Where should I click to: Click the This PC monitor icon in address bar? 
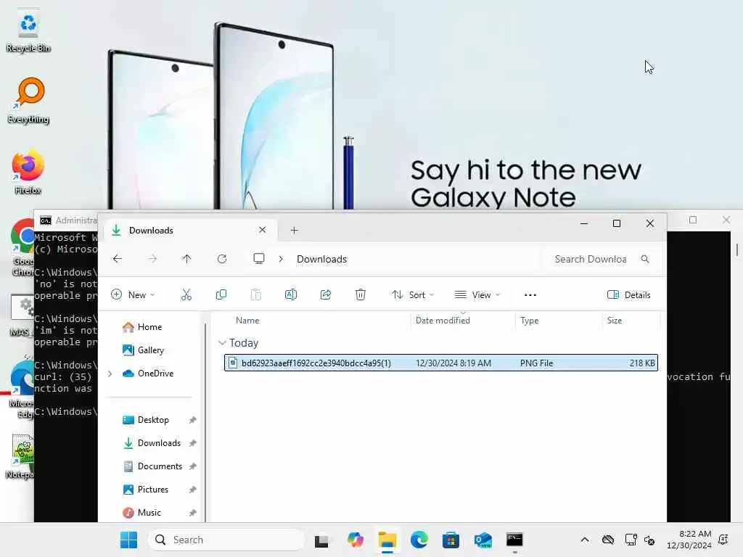pos(259,259)
